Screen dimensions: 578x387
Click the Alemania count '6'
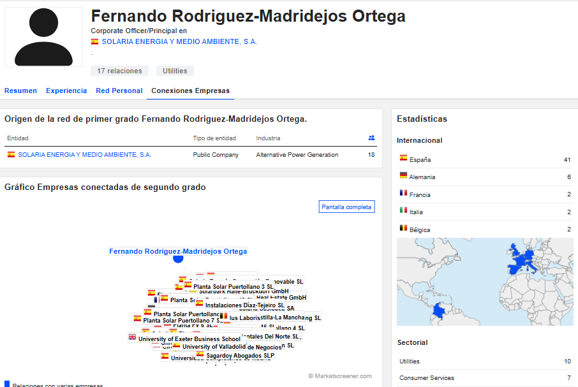tap(569, 177)
